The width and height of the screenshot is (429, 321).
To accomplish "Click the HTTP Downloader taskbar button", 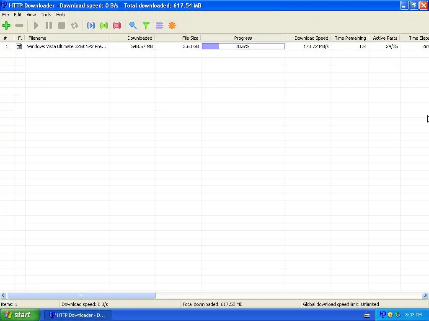I will pyautogui.click(x=78, y=315).
